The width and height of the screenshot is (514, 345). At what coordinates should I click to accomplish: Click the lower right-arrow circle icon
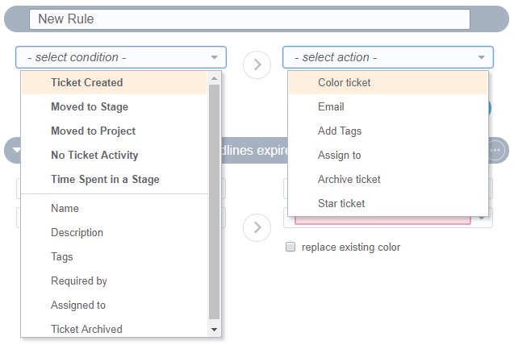(x=257, y=227)
